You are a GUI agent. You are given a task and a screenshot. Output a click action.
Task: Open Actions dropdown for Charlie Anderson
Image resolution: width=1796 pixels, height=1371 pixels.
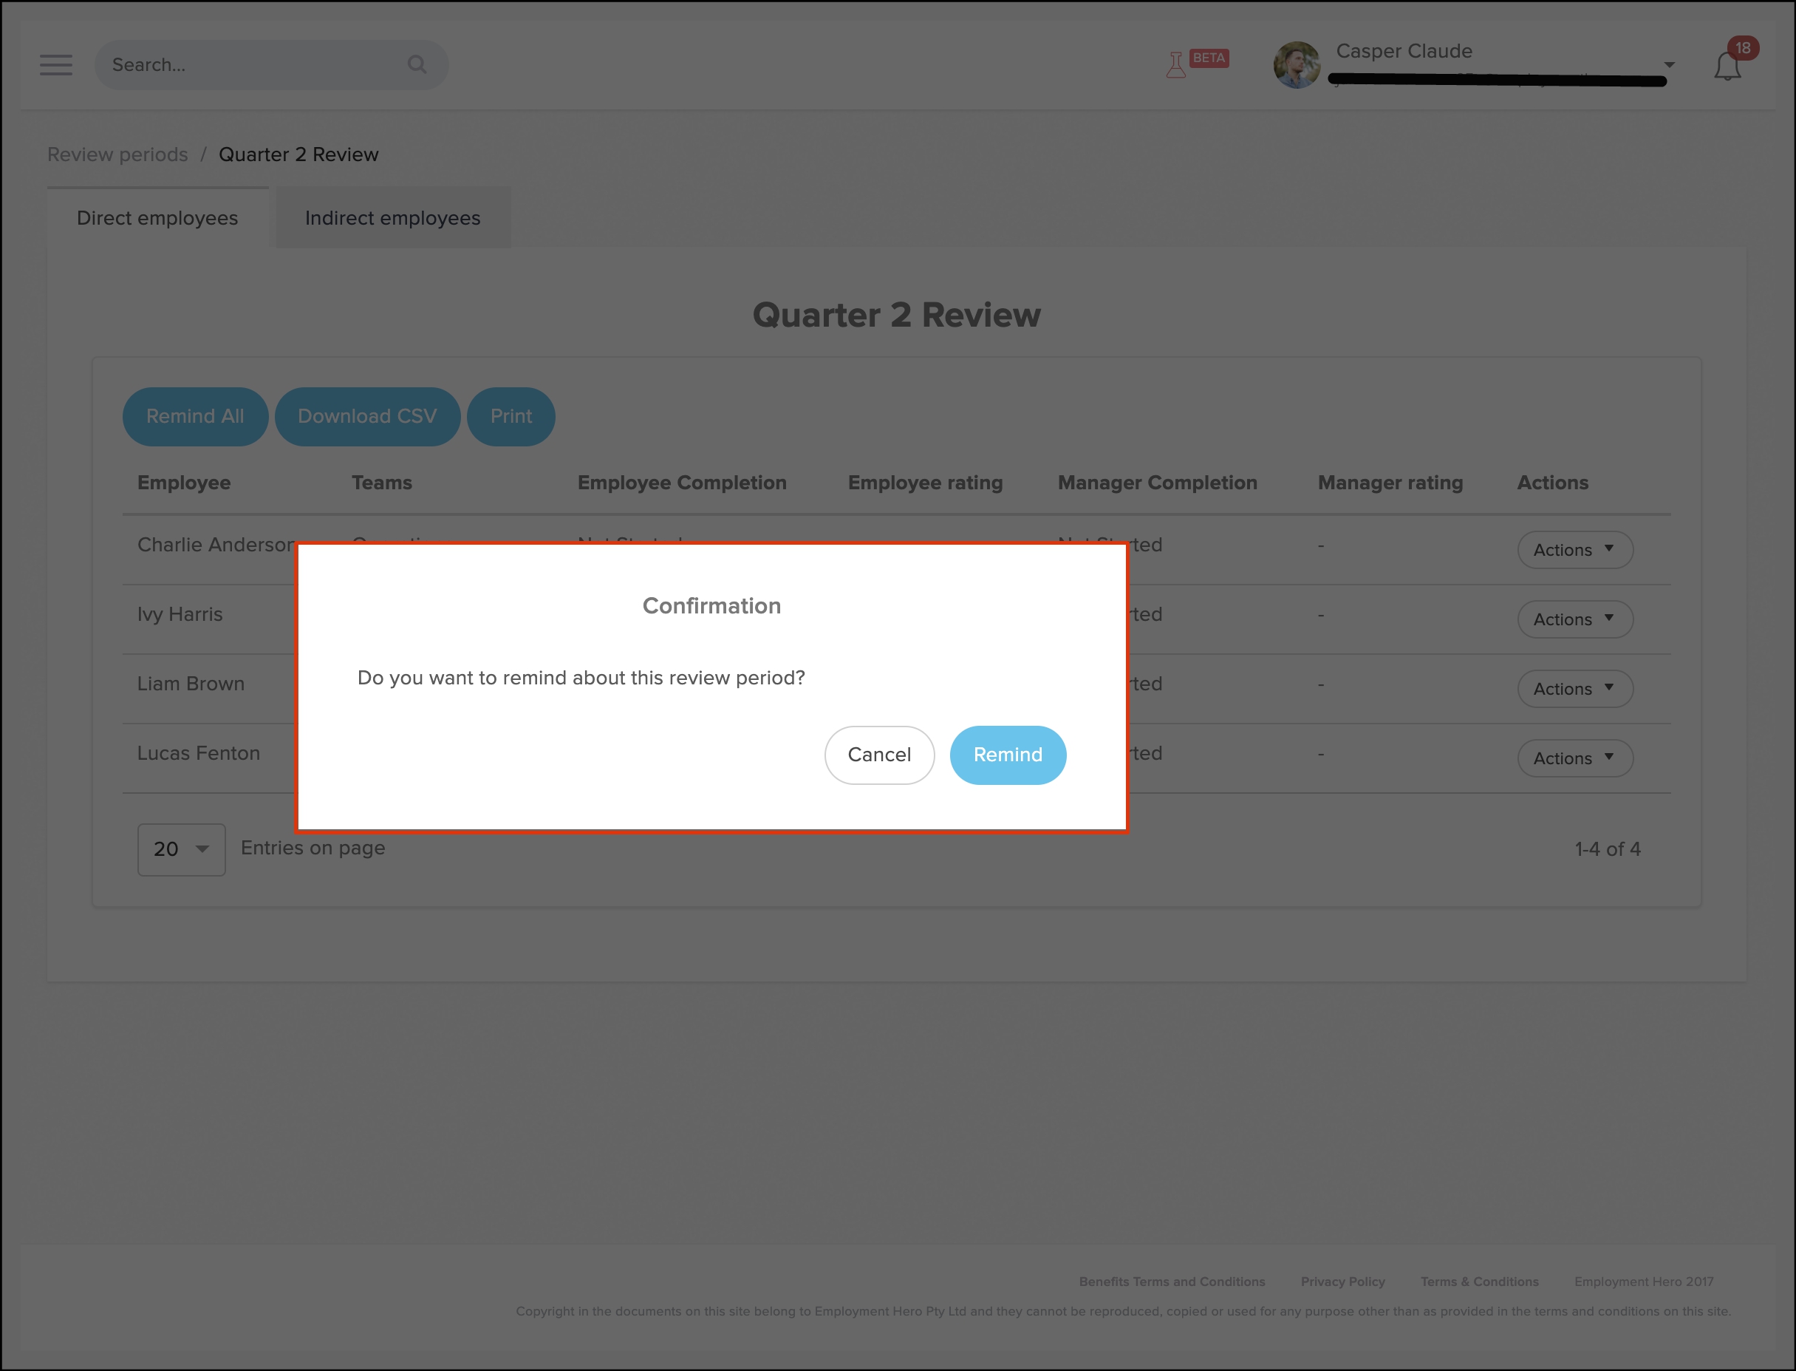(x=1574, y=550)
